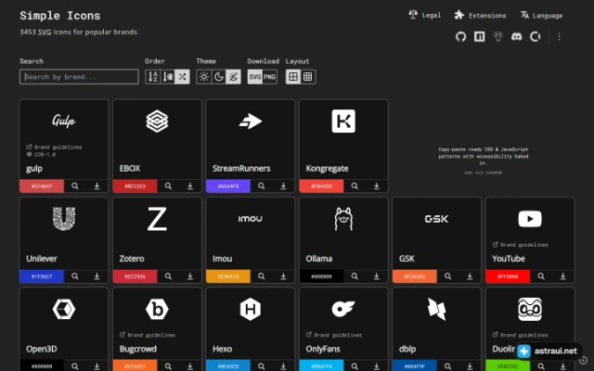
Task: View details of the Ollama icon
Action: pos(355,276)
